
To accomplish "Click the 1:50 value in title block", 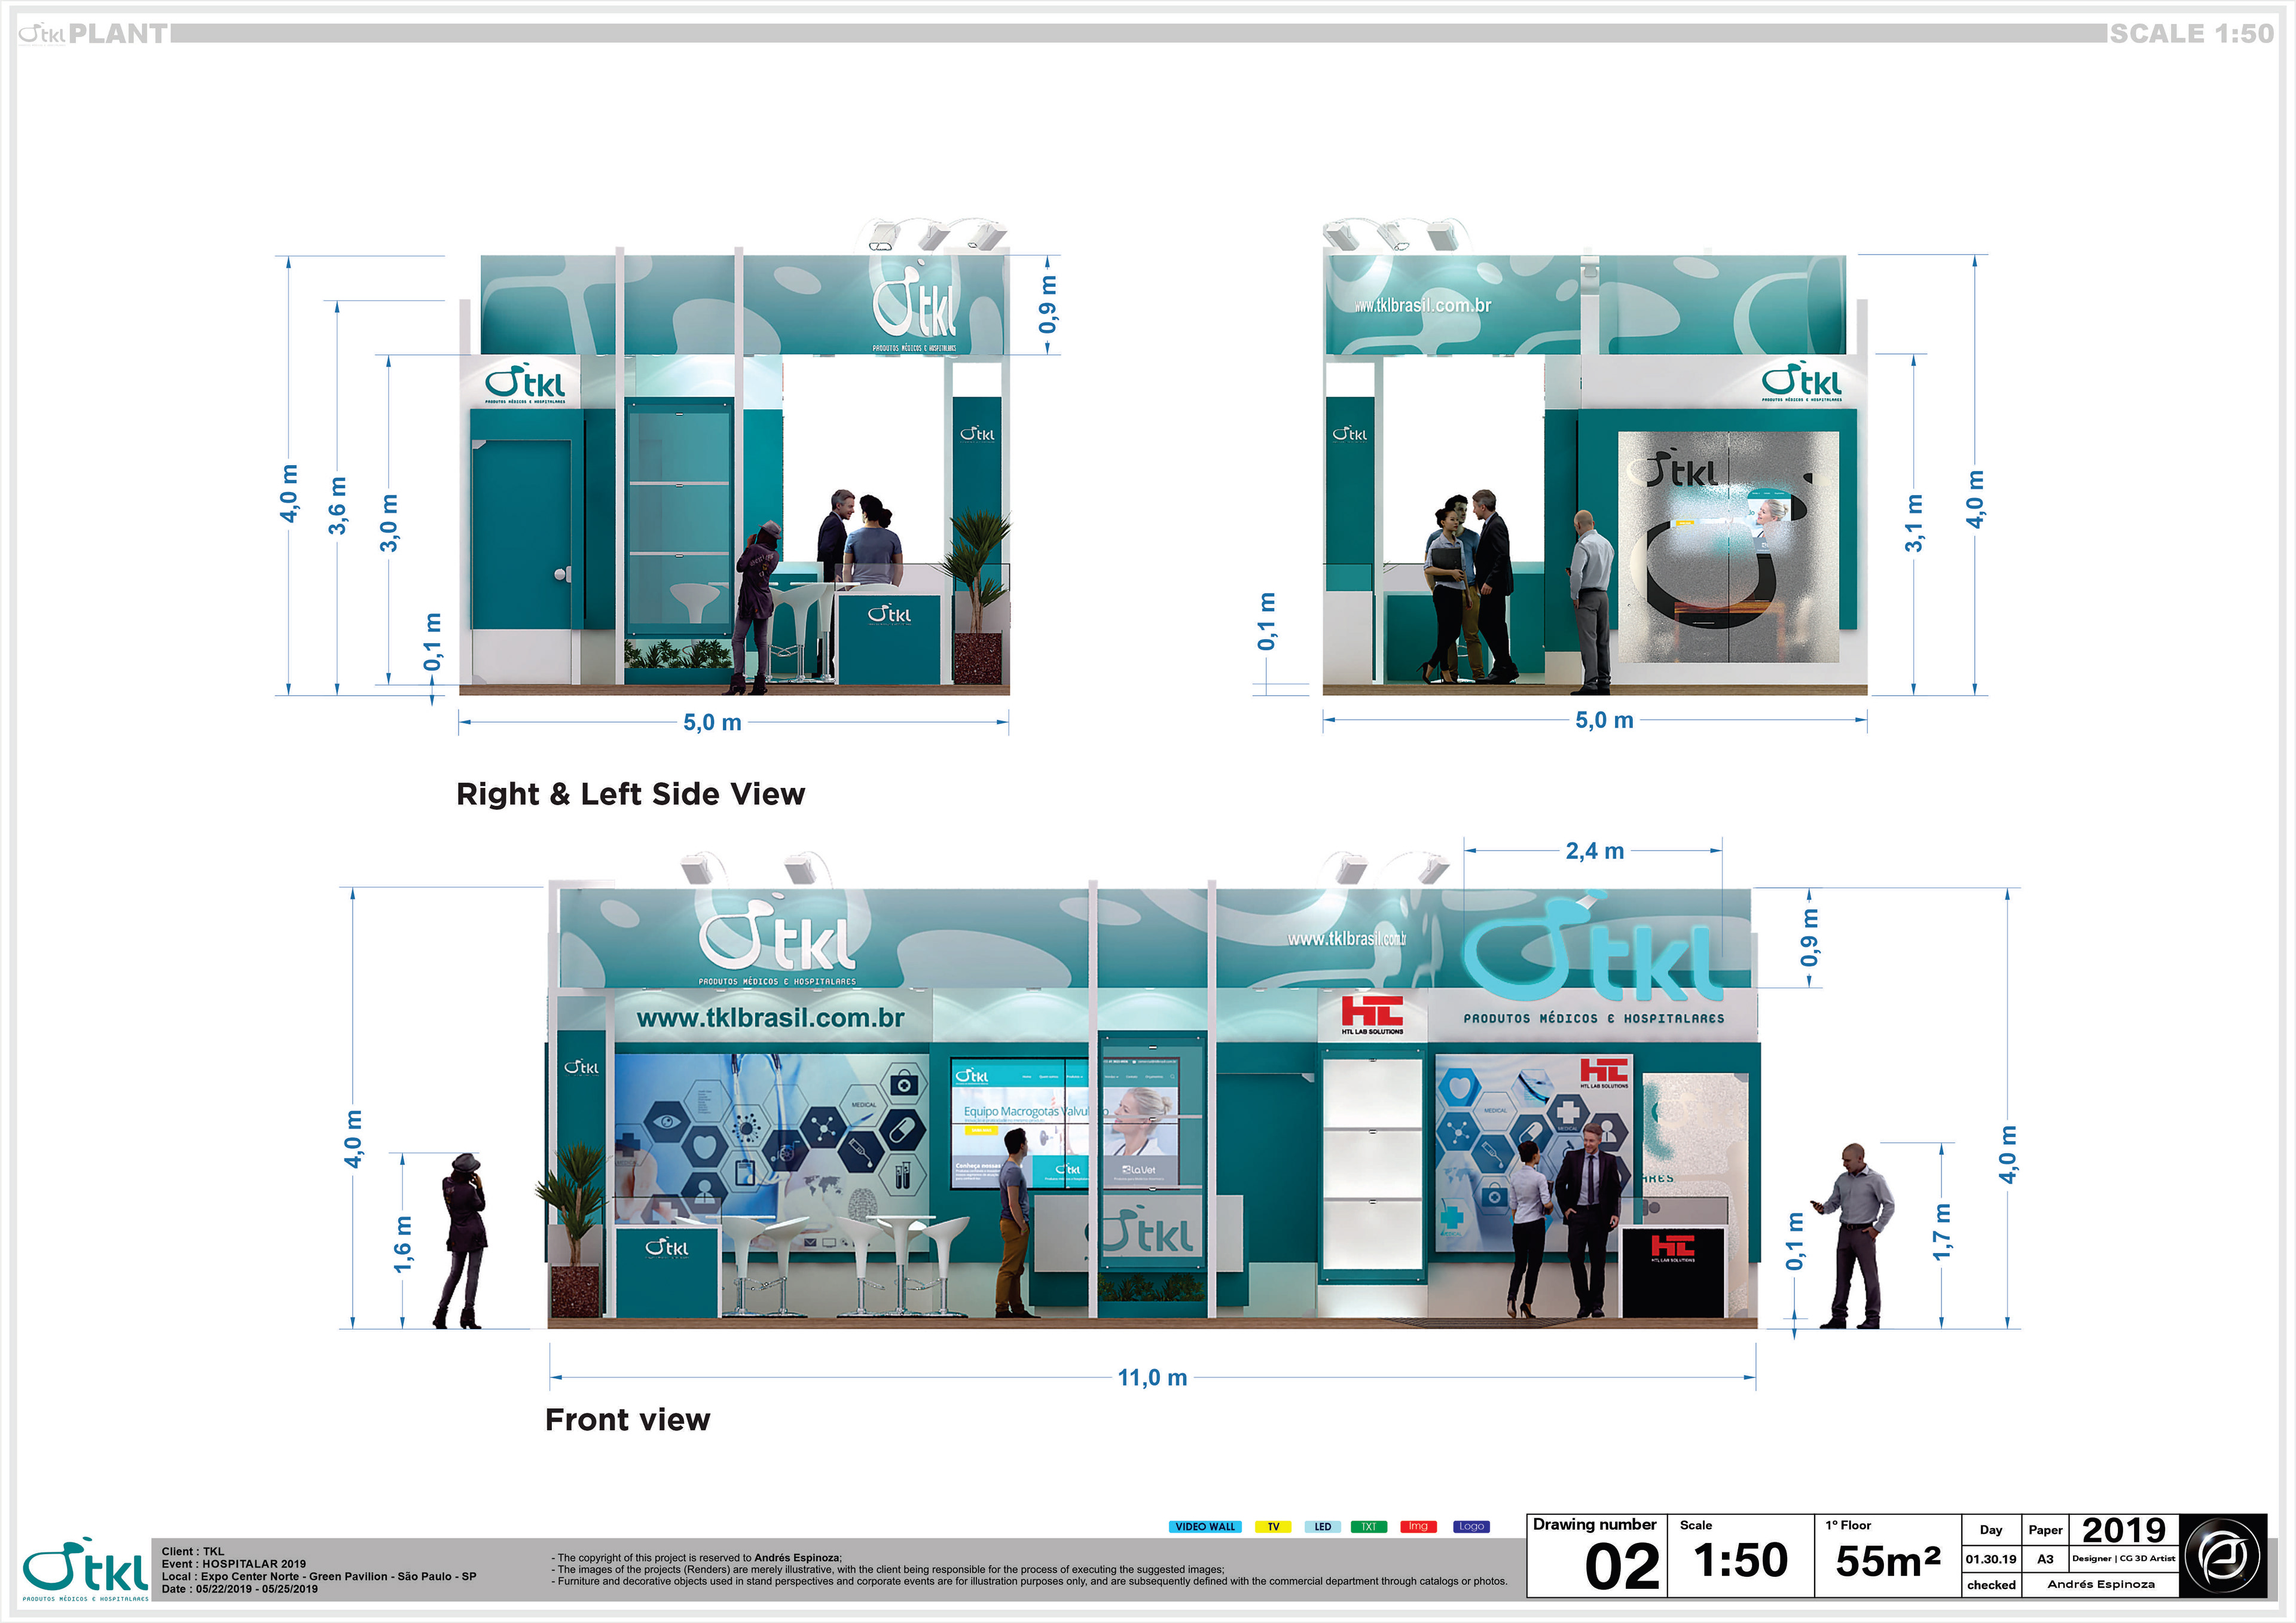I will 1740,1560.
